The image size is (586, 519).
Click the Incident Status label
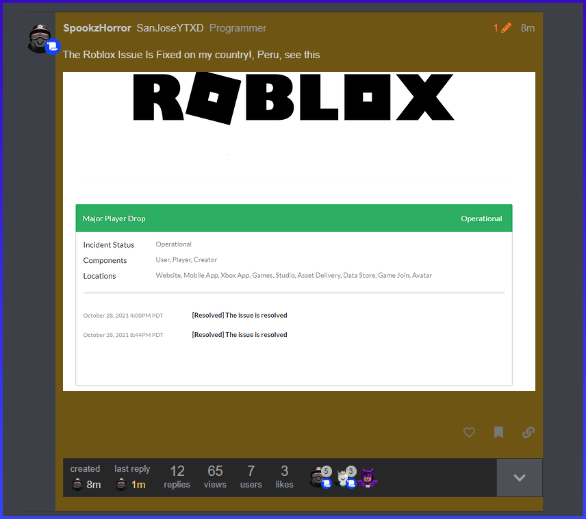(109, 245)
